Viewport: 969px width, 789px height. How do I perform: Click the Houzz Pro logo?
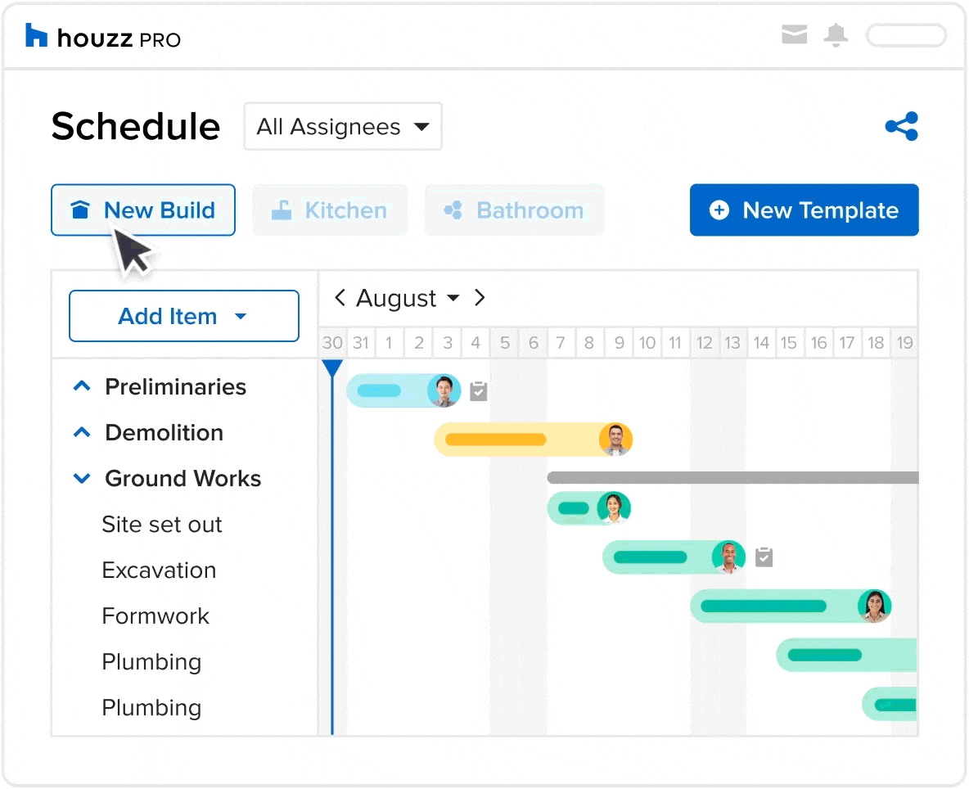coord(103,37)
